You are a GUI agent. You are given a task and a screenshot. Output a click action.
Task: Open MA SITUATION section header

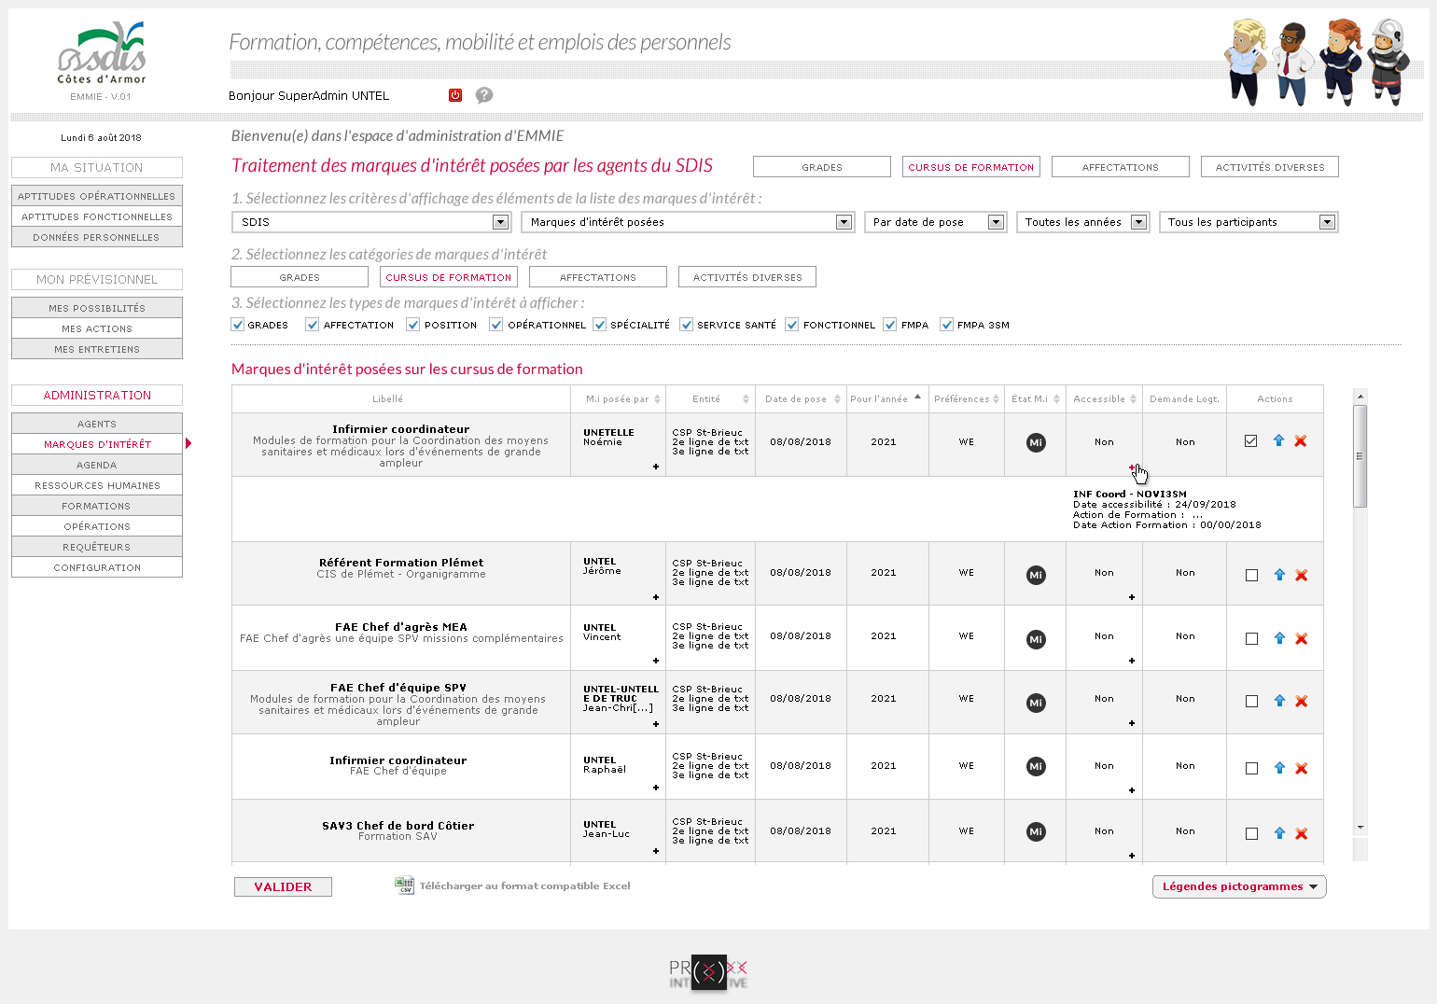(x=97, y=167)
